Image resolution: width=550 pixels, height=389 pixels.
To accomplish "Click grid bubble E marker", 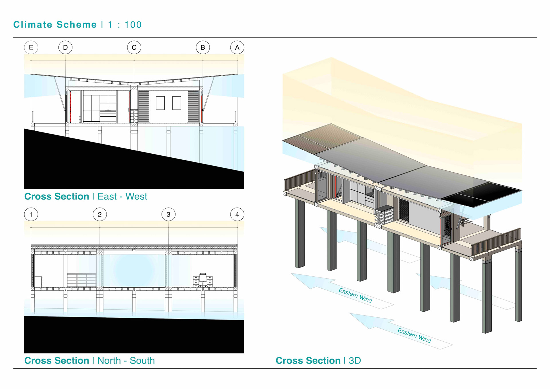I will 31,47.
